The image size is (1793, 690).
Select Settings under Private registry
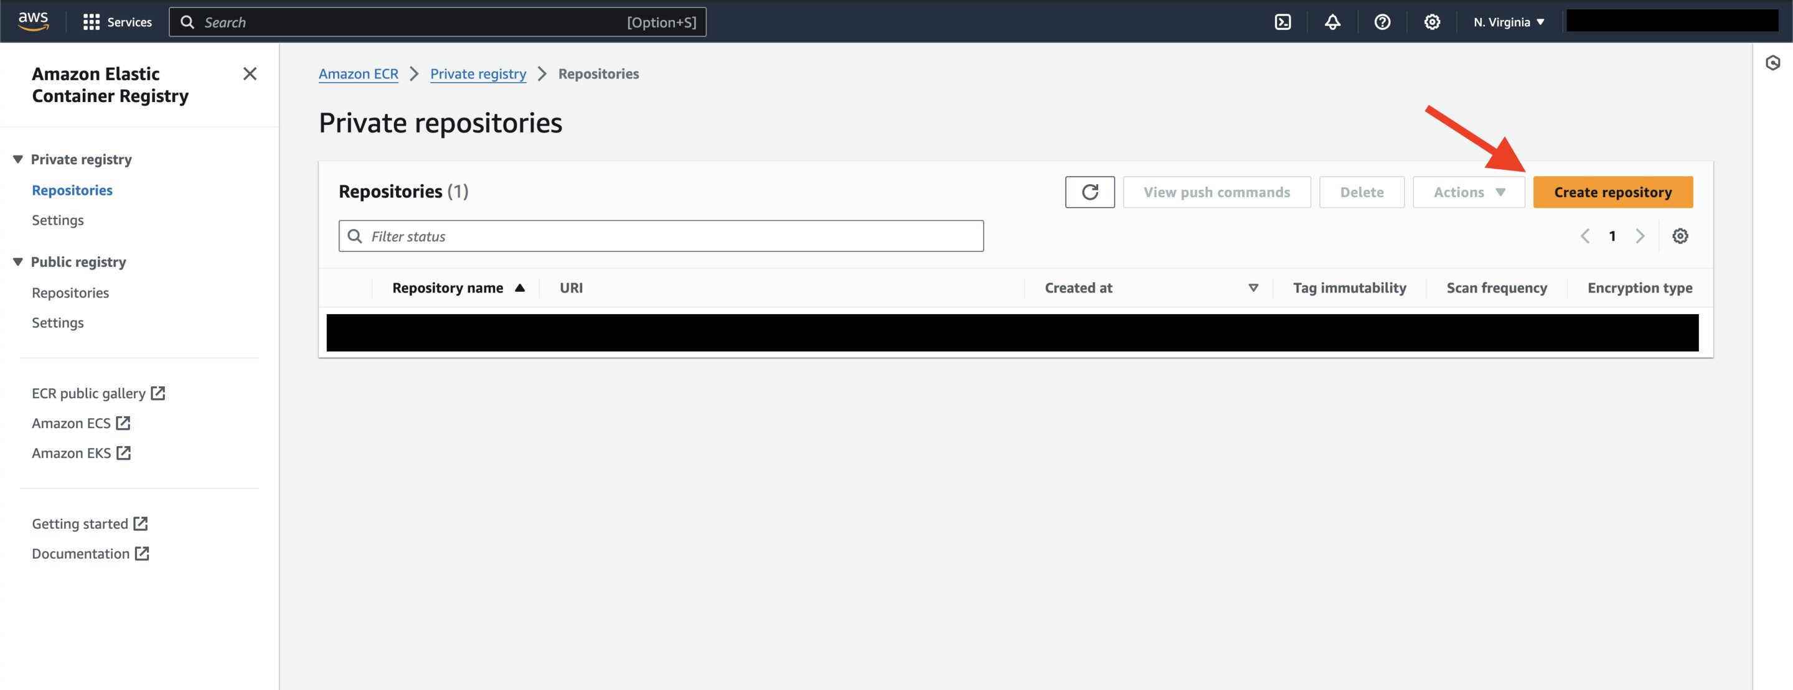[57, 220]
